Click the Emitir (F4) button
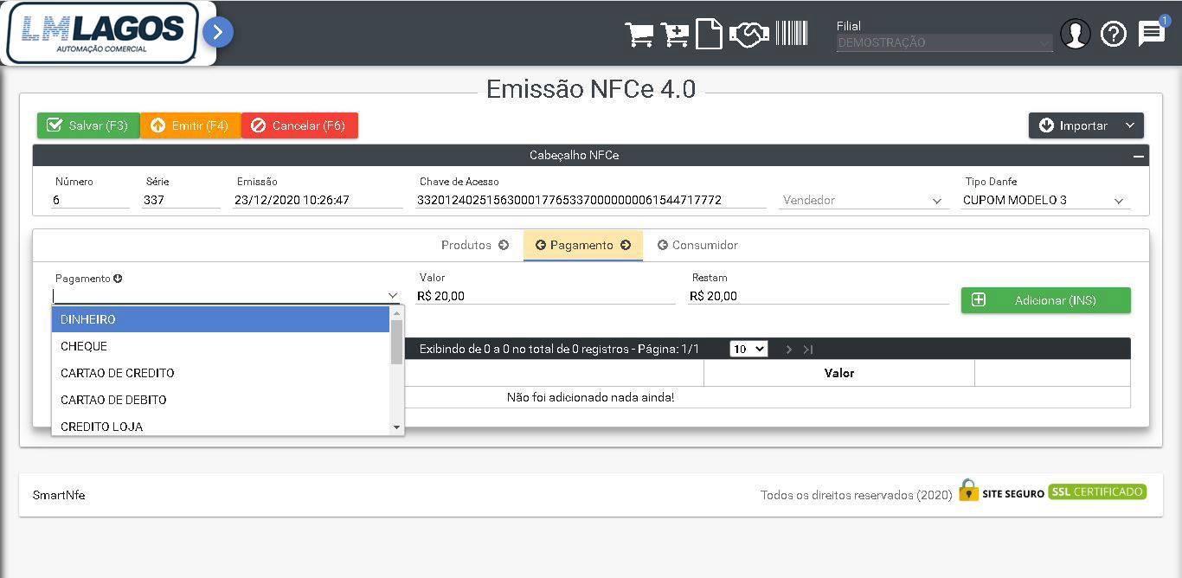This screenshot has height=578, width=1182. (x=190, y=125)
